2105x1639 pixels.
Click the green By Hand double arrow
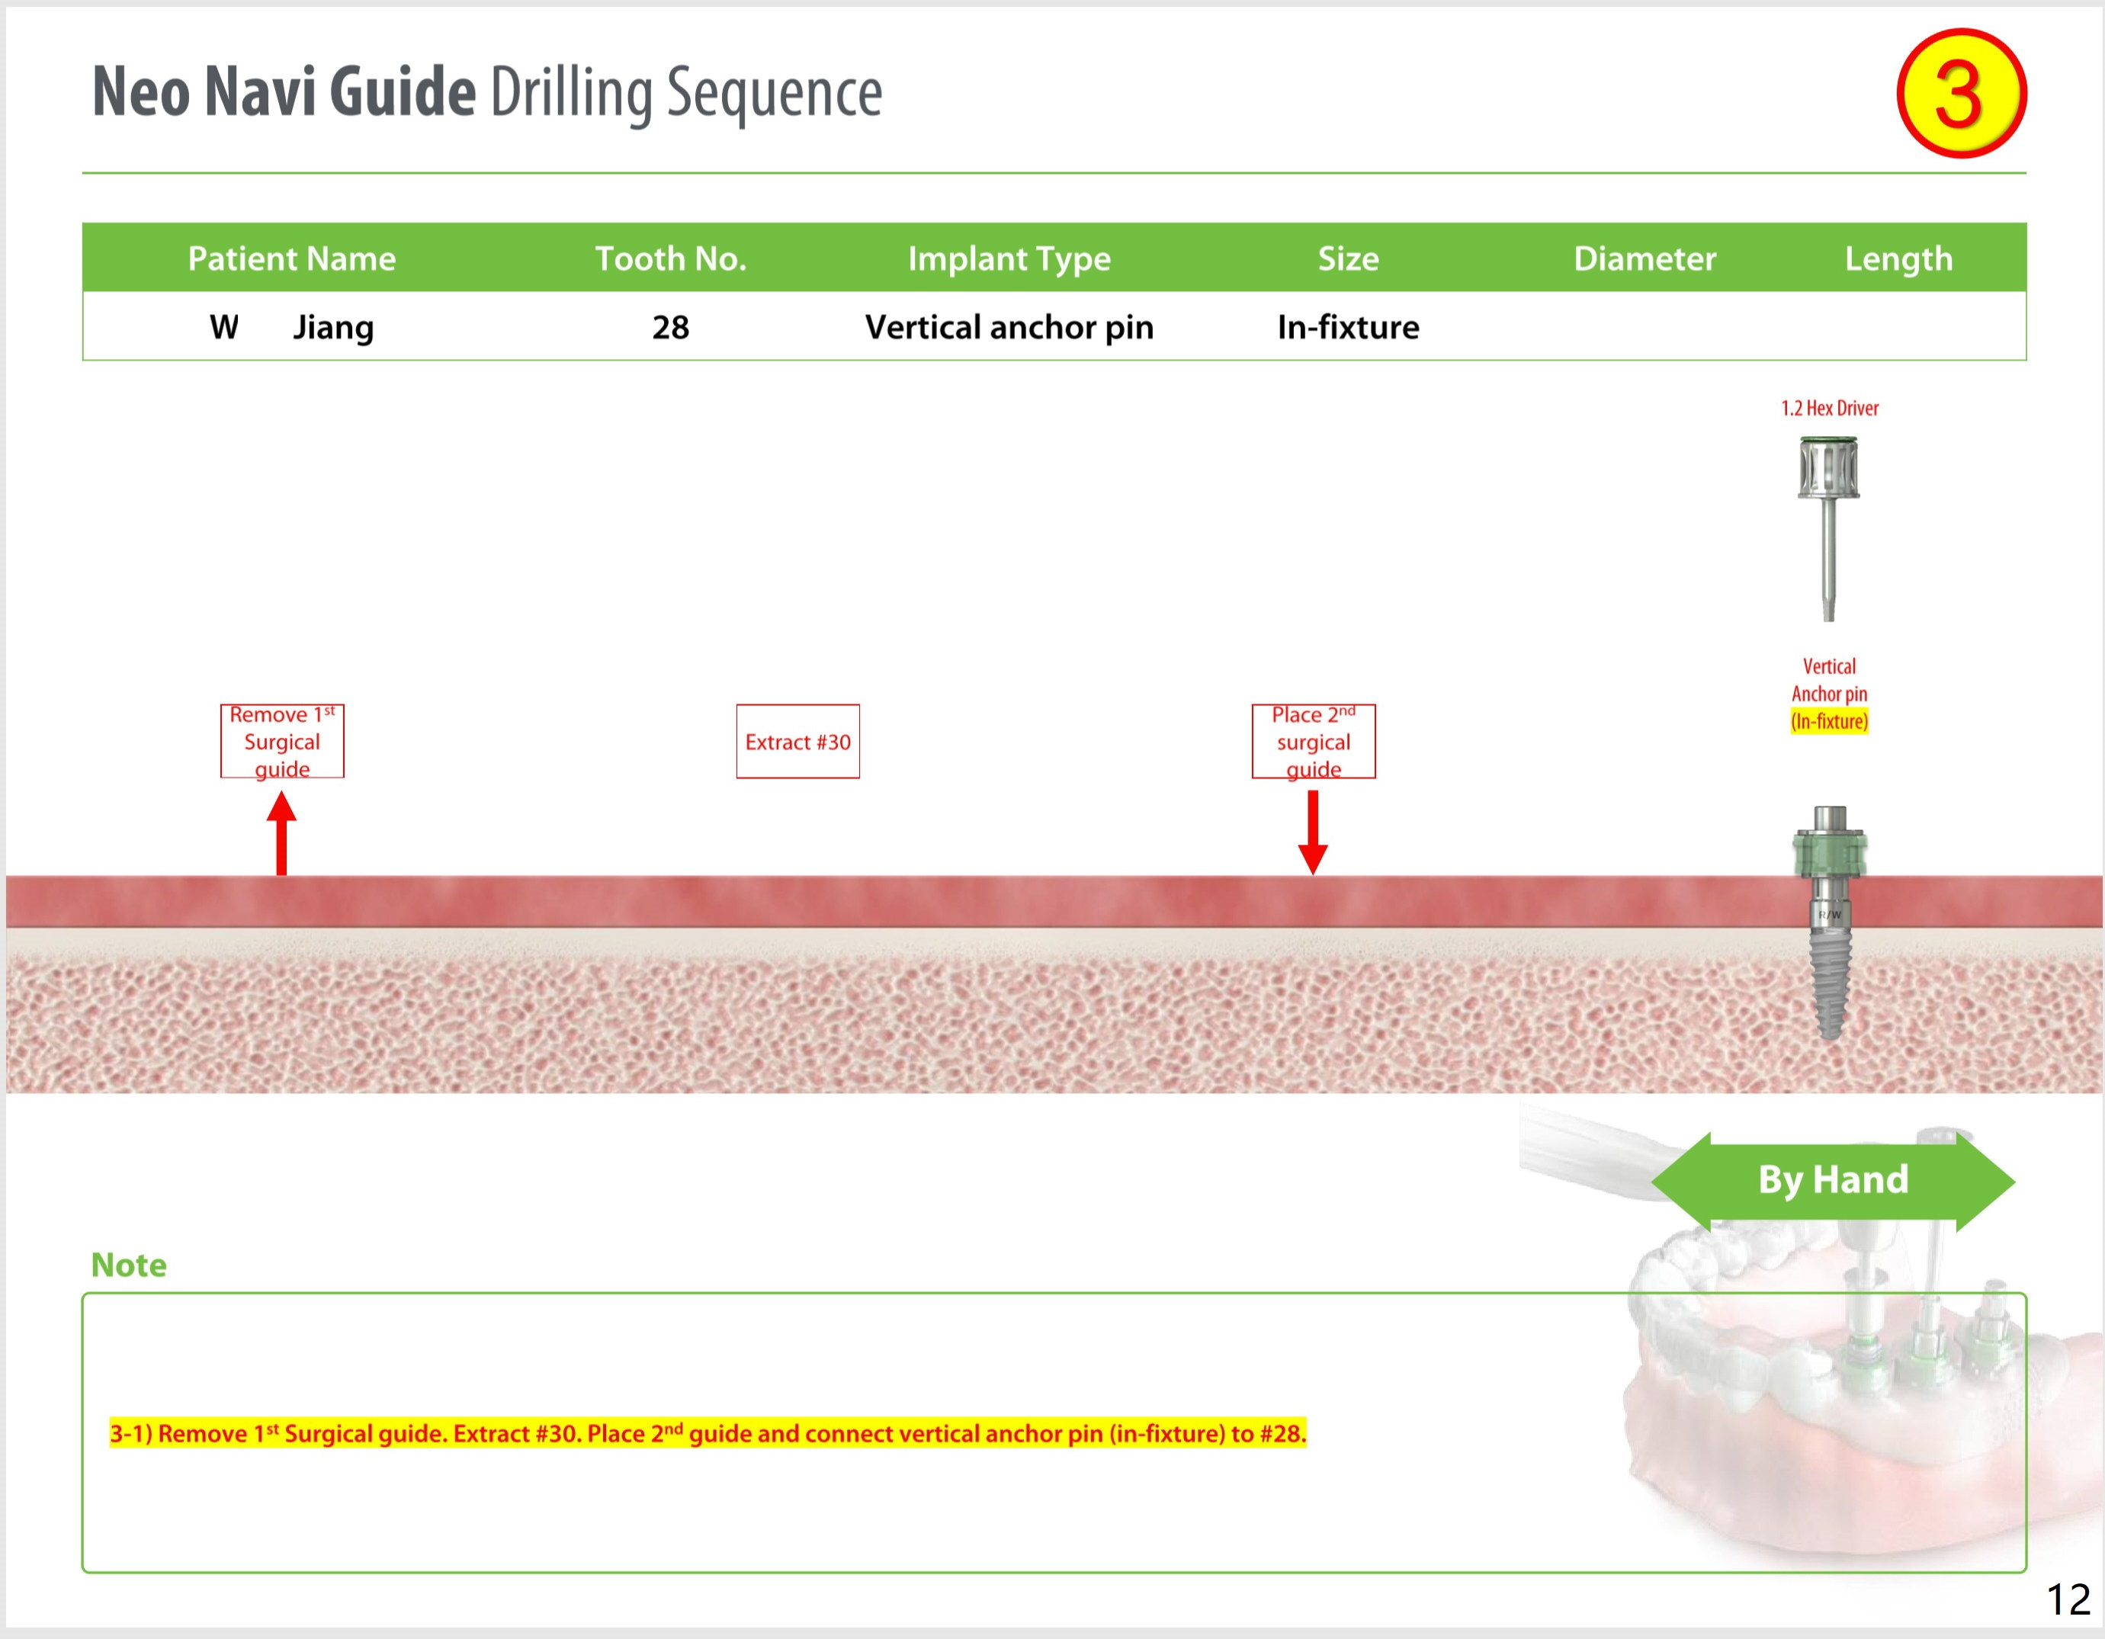click(x=1832, y=1180)
